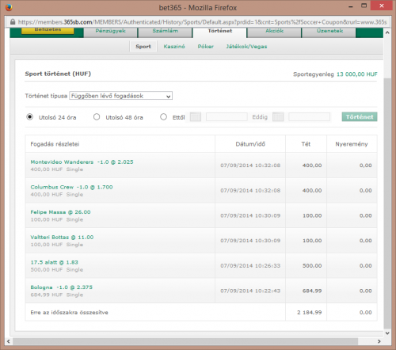This screenshot has height=350, width=396.
Task: Open the Kaszinó history sub-tab
Action: coord(174,47)
